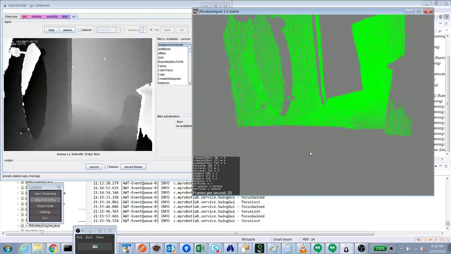The width and height of the screenshot is (451, 254).
Task: Enable Studio Mode in OBS Controls
Action: 45,206
